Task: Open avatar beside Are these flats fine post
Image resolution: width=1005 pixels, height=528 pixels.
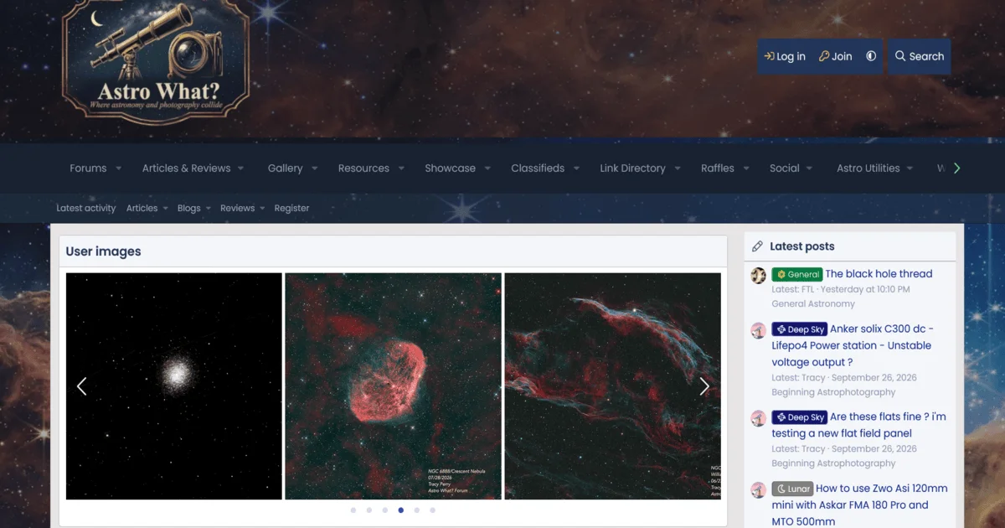Action: click(x=759, y=417)
